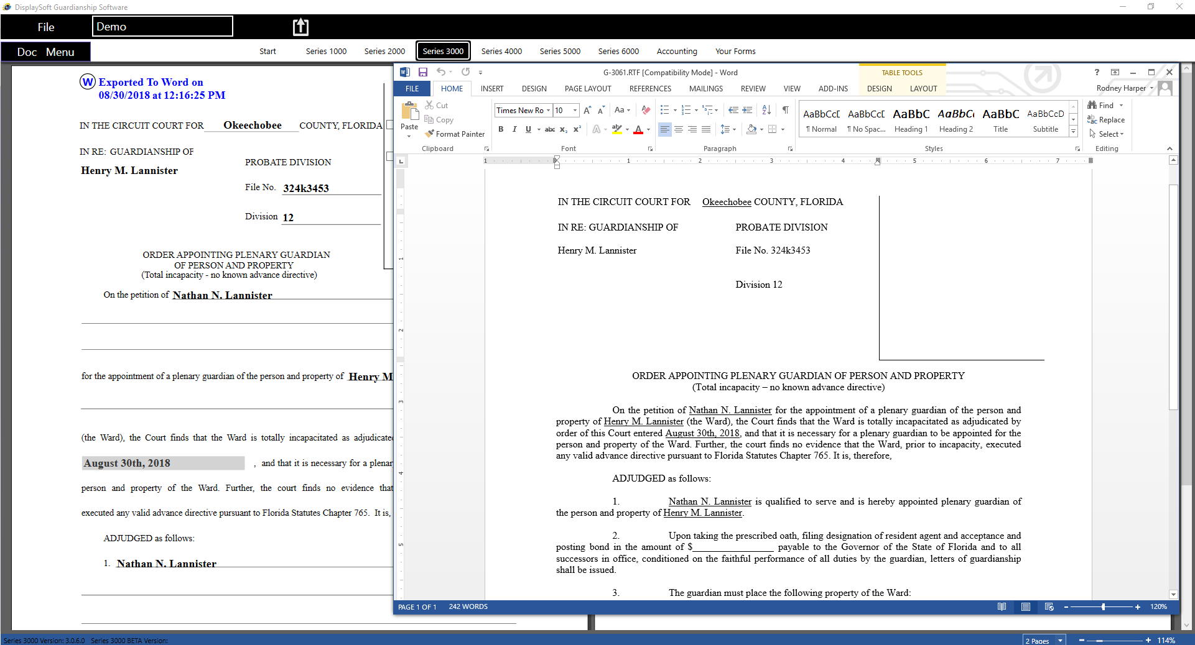Switch to the INSERT ribbon tab
Viewport: 1195px width, 645px height.
[491, 89]
